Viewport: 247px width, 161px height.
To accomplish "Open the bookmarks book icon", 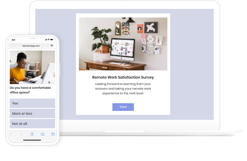I will (43, 134).
